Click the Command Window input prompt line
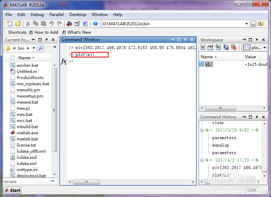271x197 pixels. coord(131,61)
